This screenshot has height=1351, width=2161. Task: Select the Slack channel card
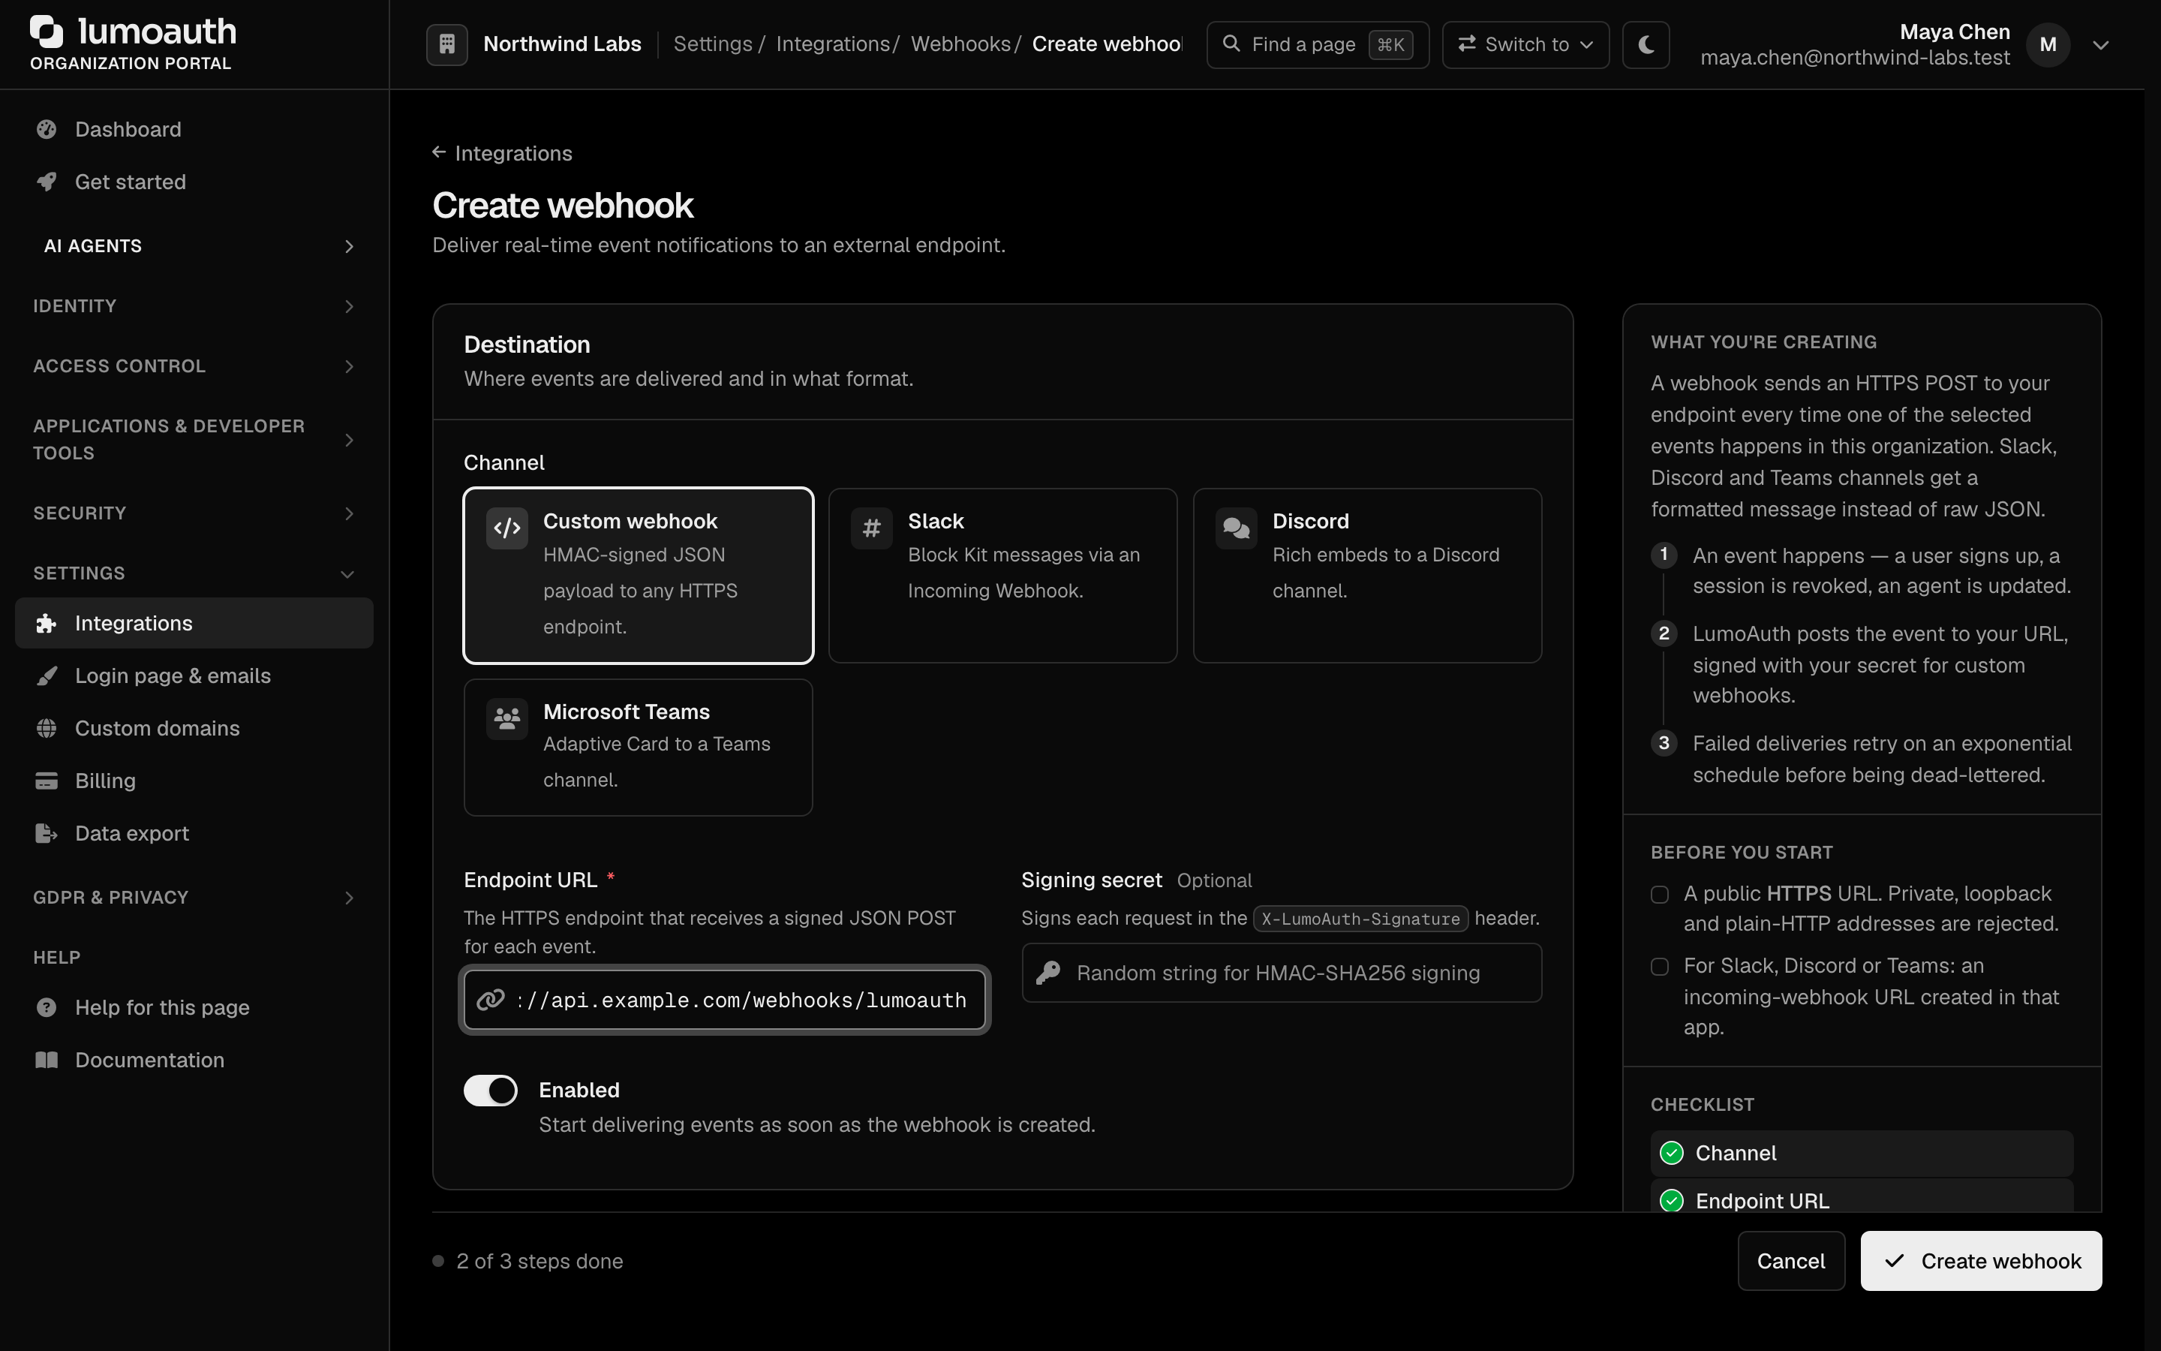[1002, 576]
